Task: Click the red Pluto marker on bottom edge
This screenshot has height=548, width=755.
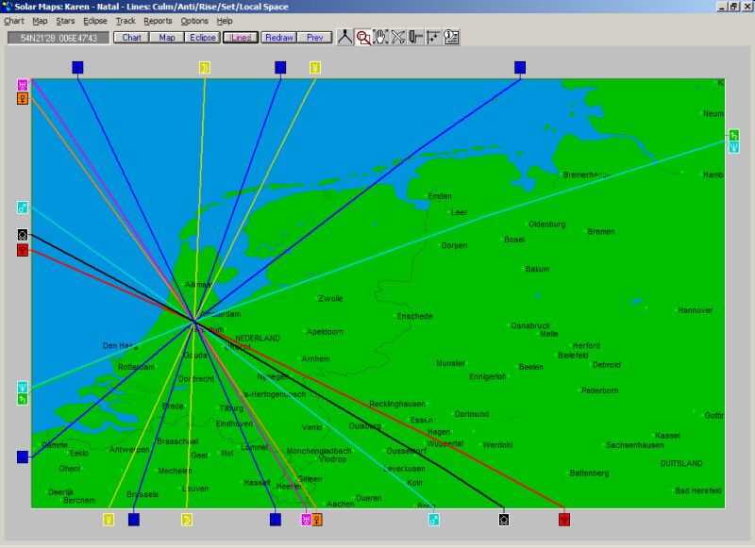Action: click(564, 519)
